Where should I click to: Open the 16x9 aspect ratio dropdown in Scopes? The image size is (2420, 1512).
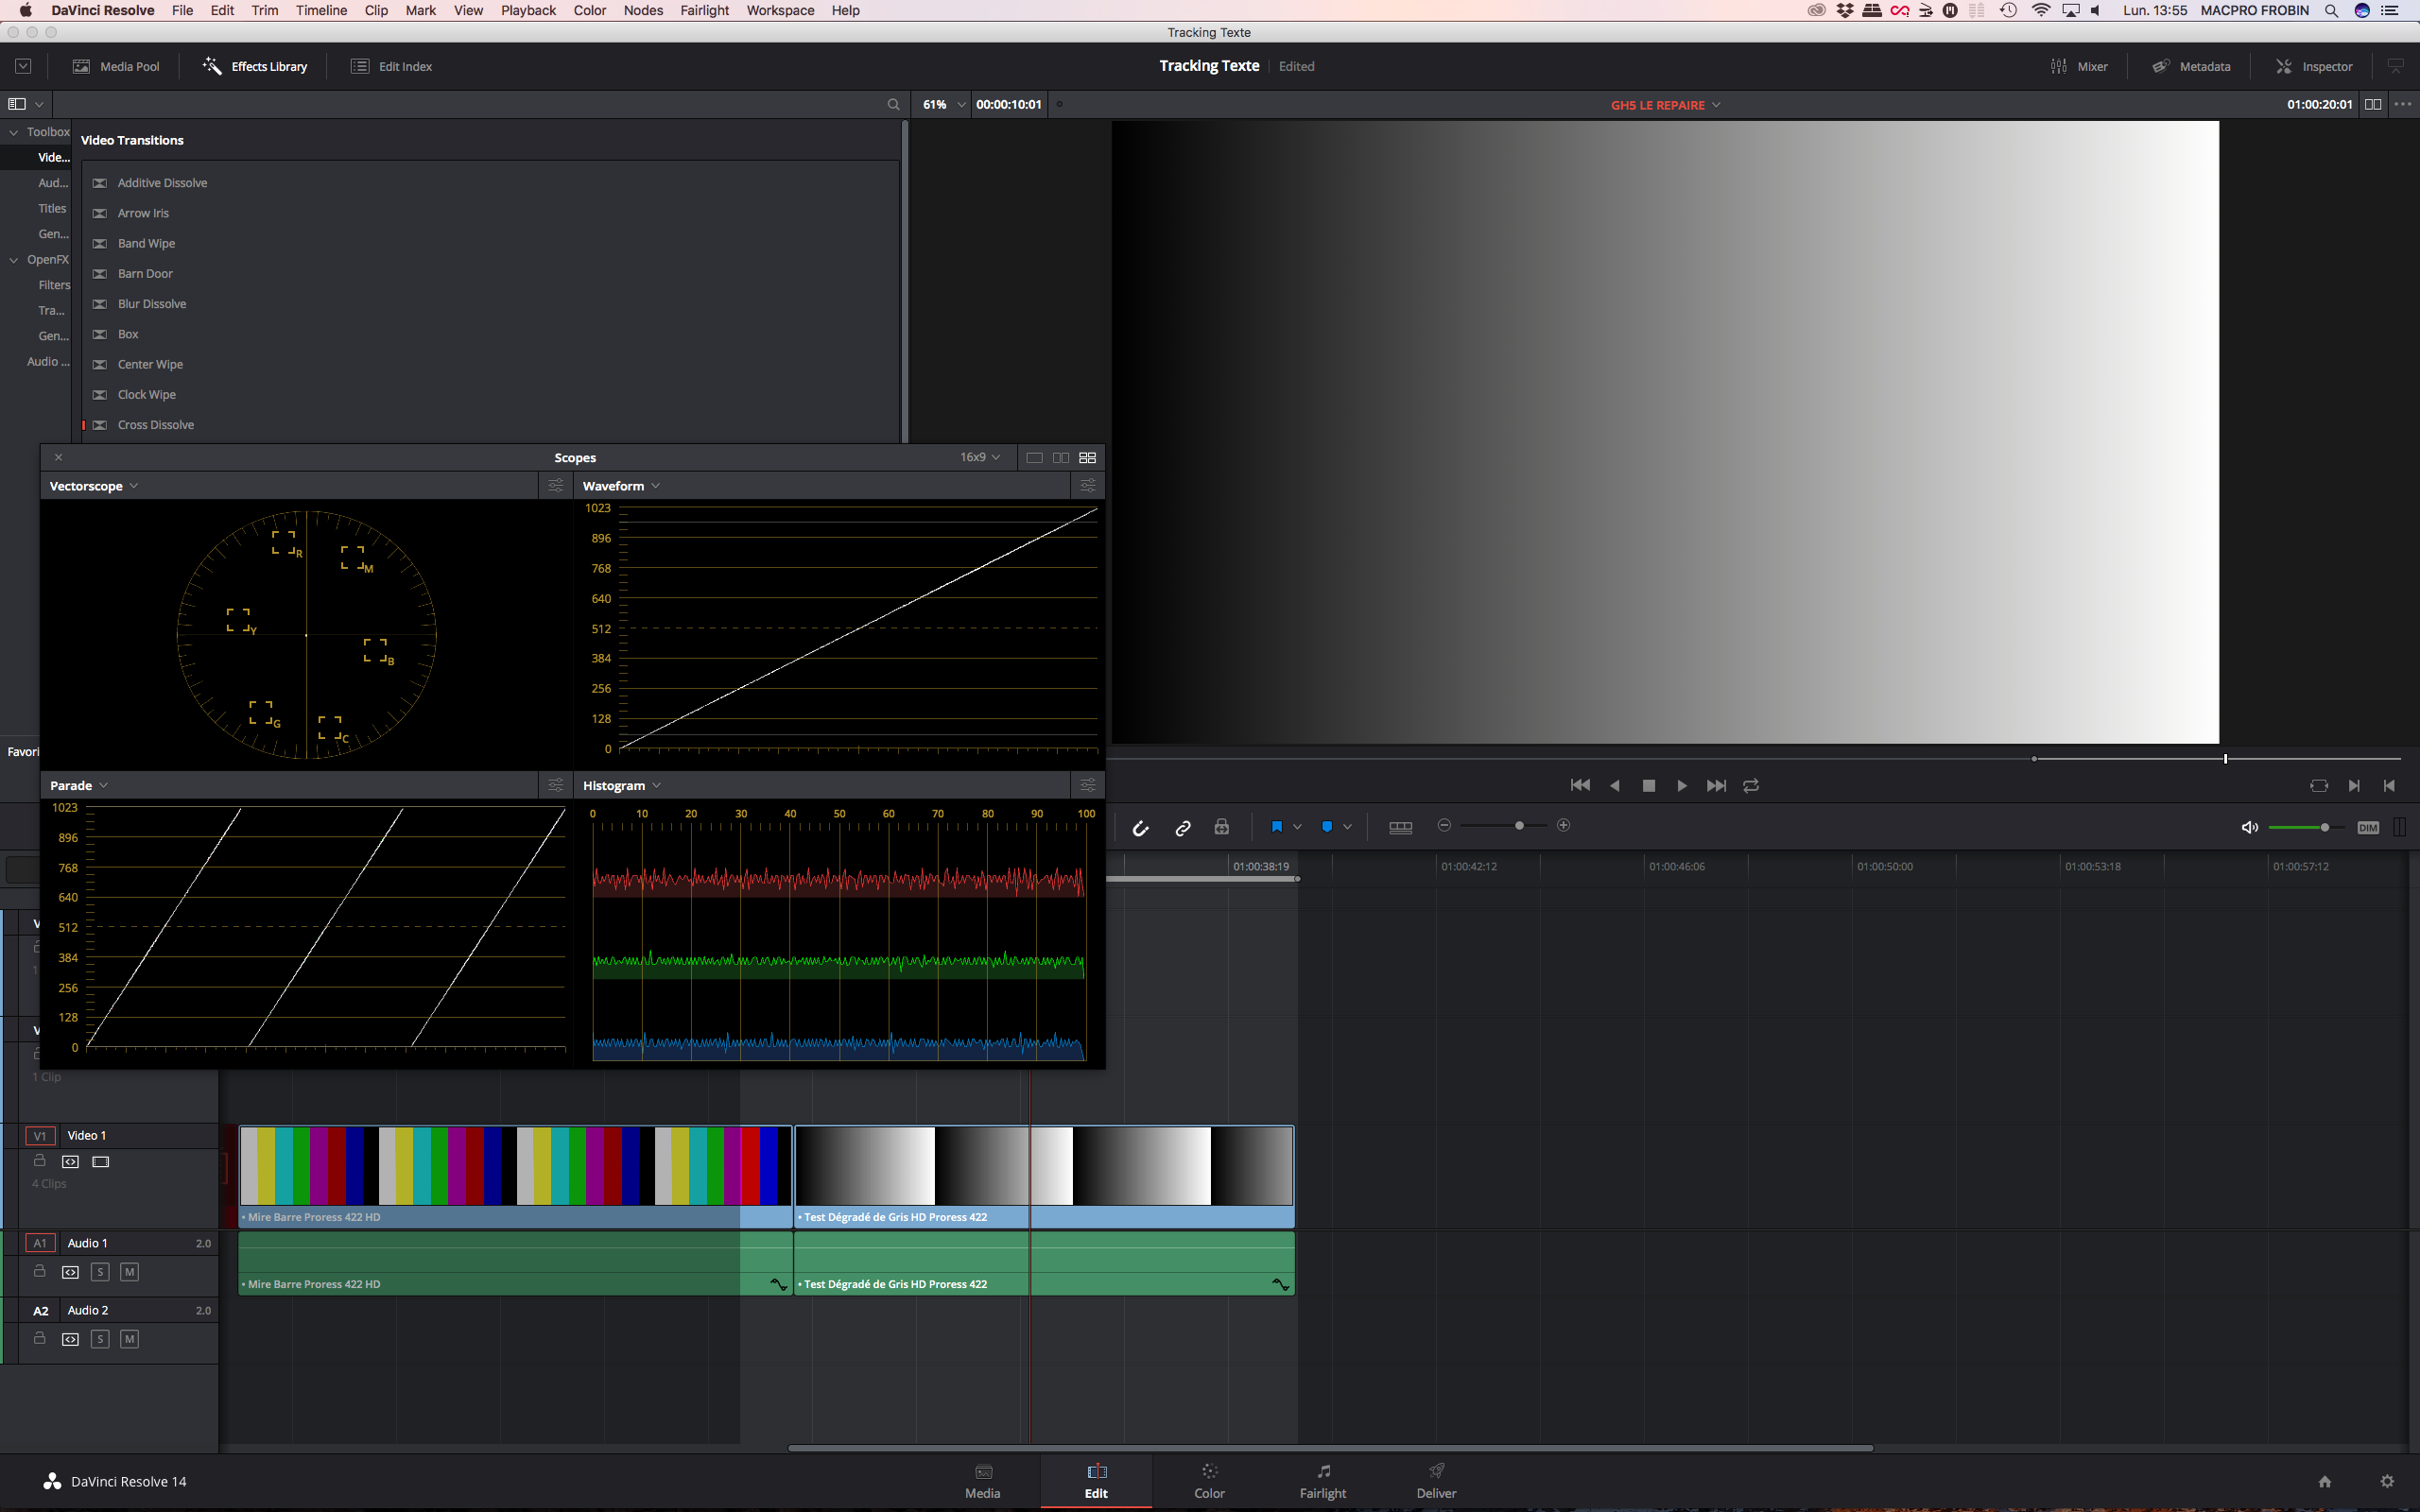tap(977, 457)
